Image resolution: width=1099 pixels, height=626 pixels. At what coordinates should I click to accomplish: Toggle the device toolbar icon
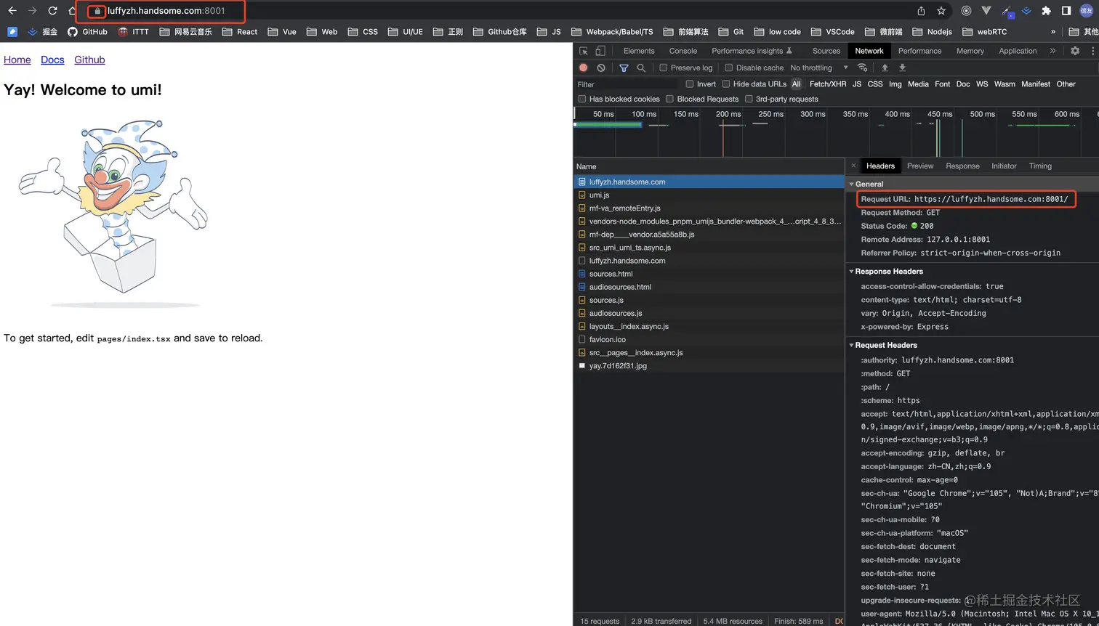600,51
